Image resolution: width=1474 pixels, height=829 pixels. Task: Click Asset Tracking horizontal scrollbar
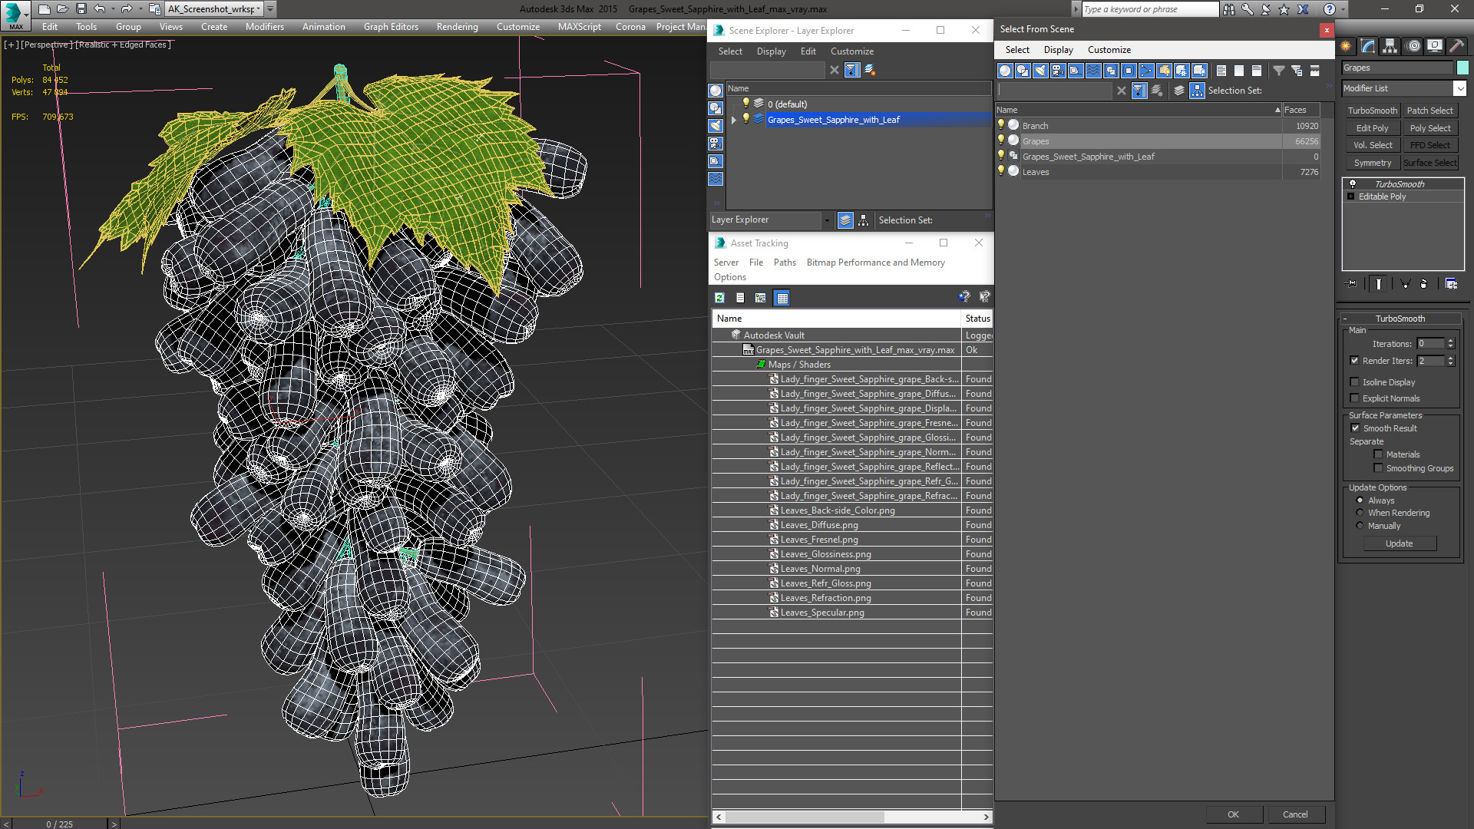coord(804,817)
